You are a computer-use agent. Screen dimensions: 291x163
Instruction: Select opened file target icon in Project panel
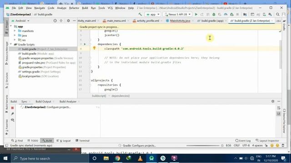55,21
